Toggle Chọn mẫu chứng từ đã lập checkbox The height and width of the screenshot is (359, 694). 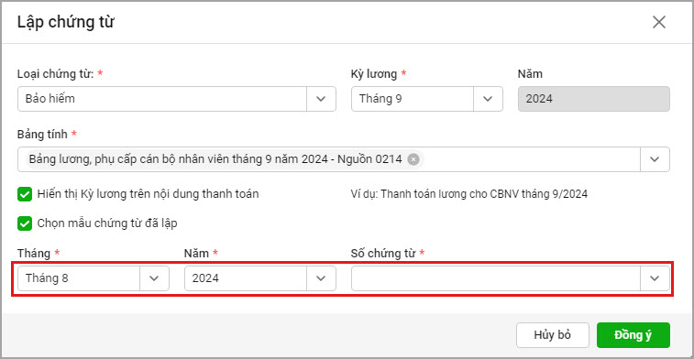(25, 223)
